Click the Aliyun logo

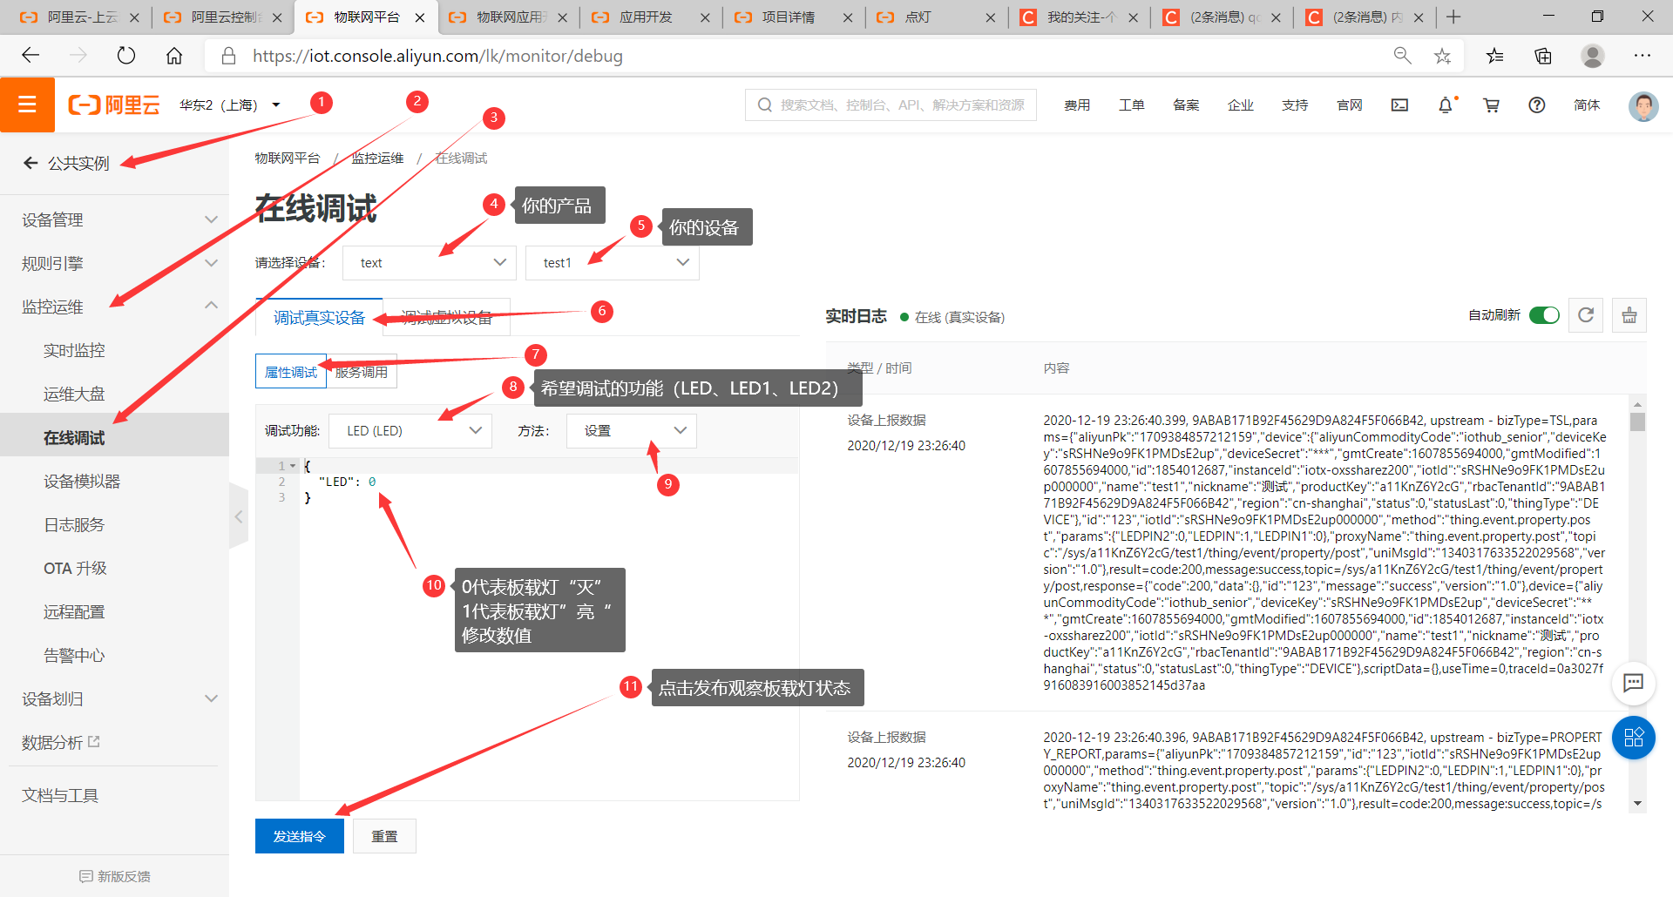114,105
